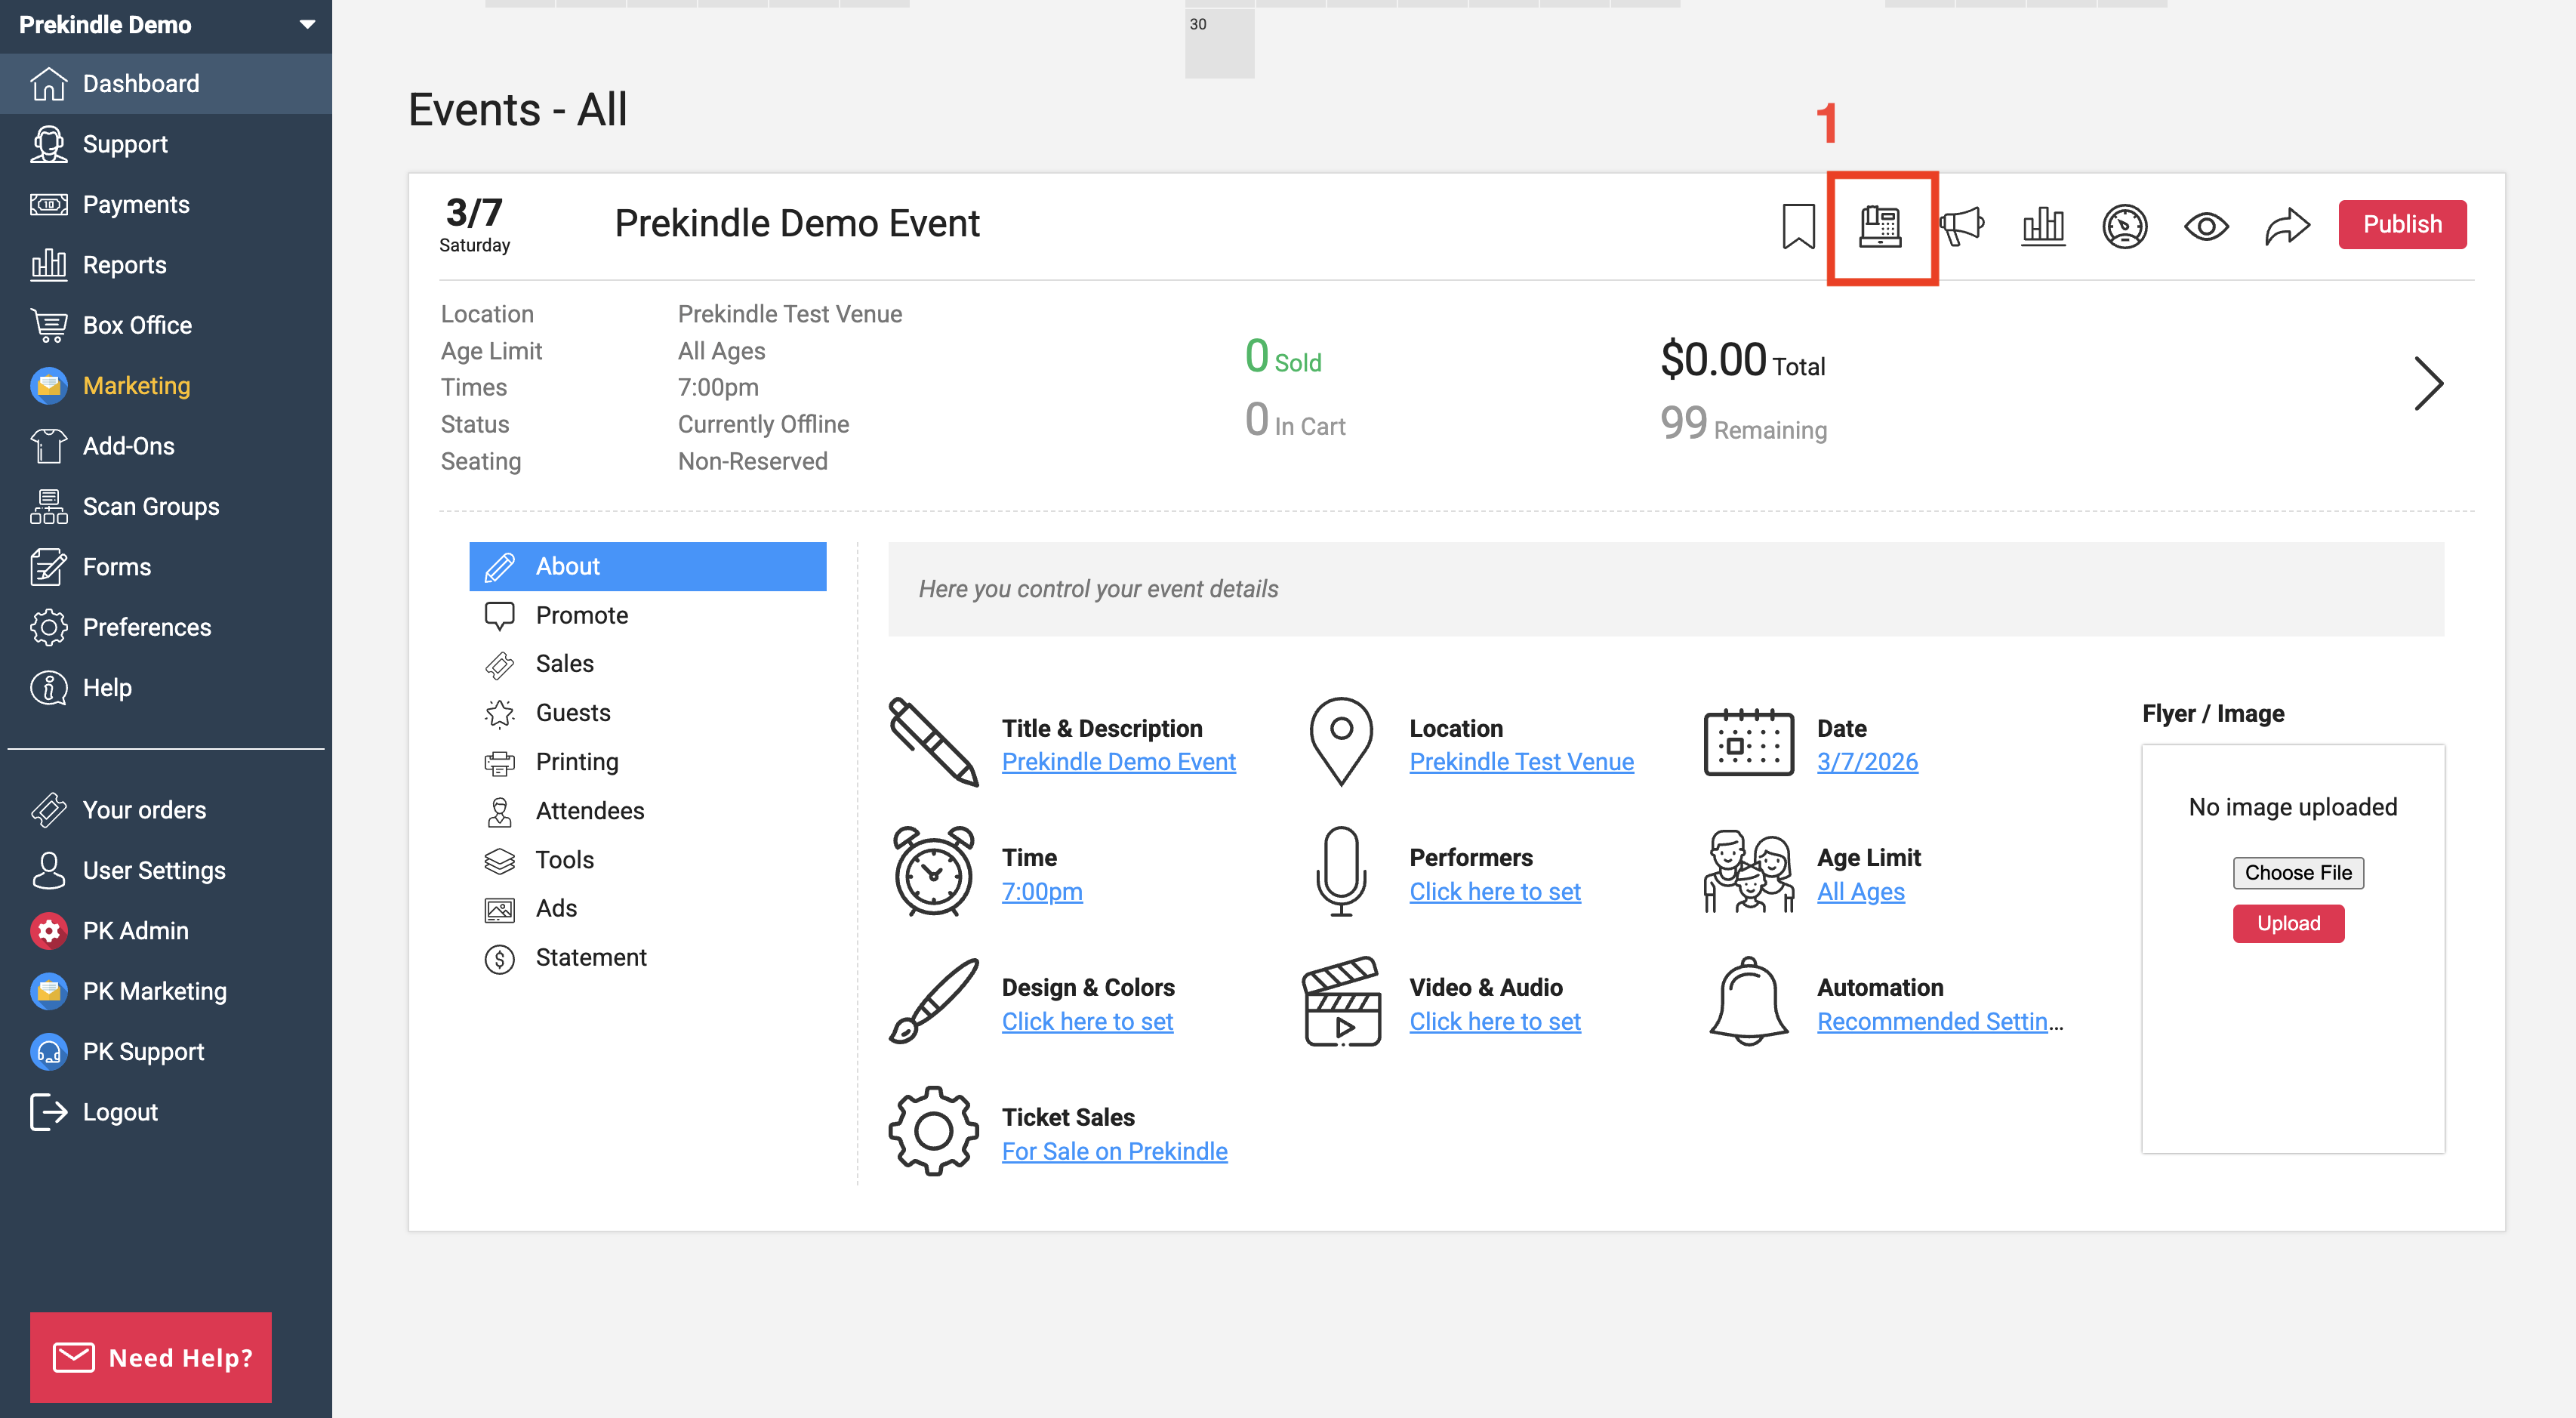
Task: Open the box office register icon
Action: 1880,226
